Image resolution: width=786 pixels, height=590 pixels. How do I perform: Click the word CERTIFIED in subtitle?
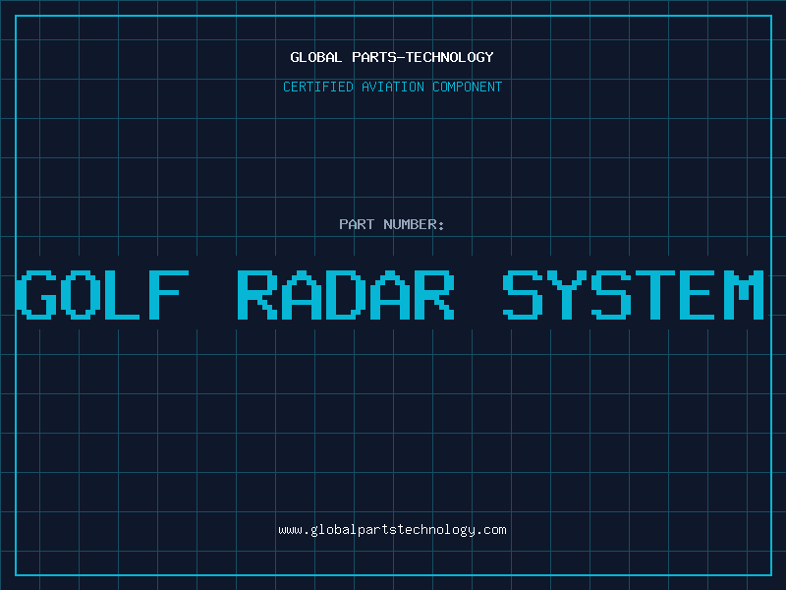pyautogui.click(x=317, y=87)
